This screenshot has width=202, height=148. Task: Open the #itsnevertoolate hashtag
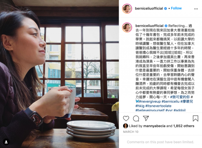click(x=158, y=106)
